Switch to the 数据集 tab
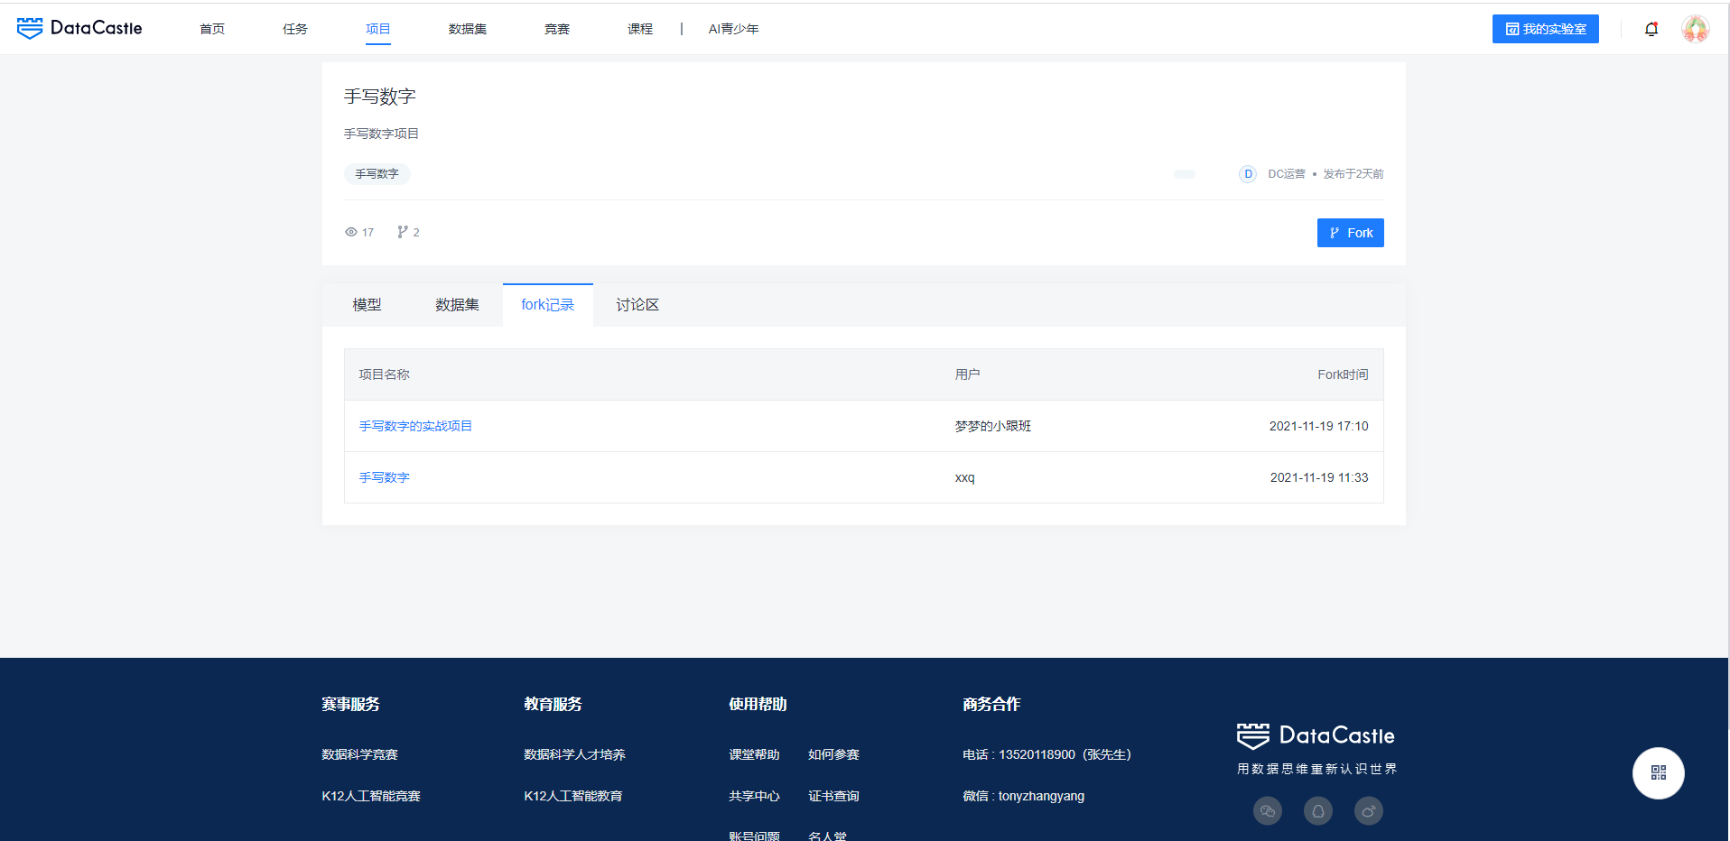 click(457, 305)
